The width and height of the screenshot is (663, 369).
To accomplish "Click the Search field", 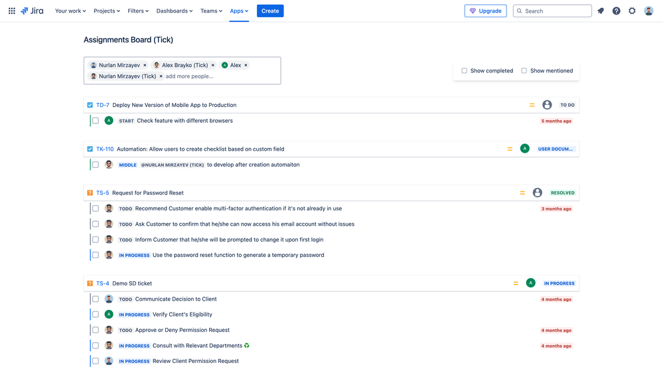I will coord(552,11).
